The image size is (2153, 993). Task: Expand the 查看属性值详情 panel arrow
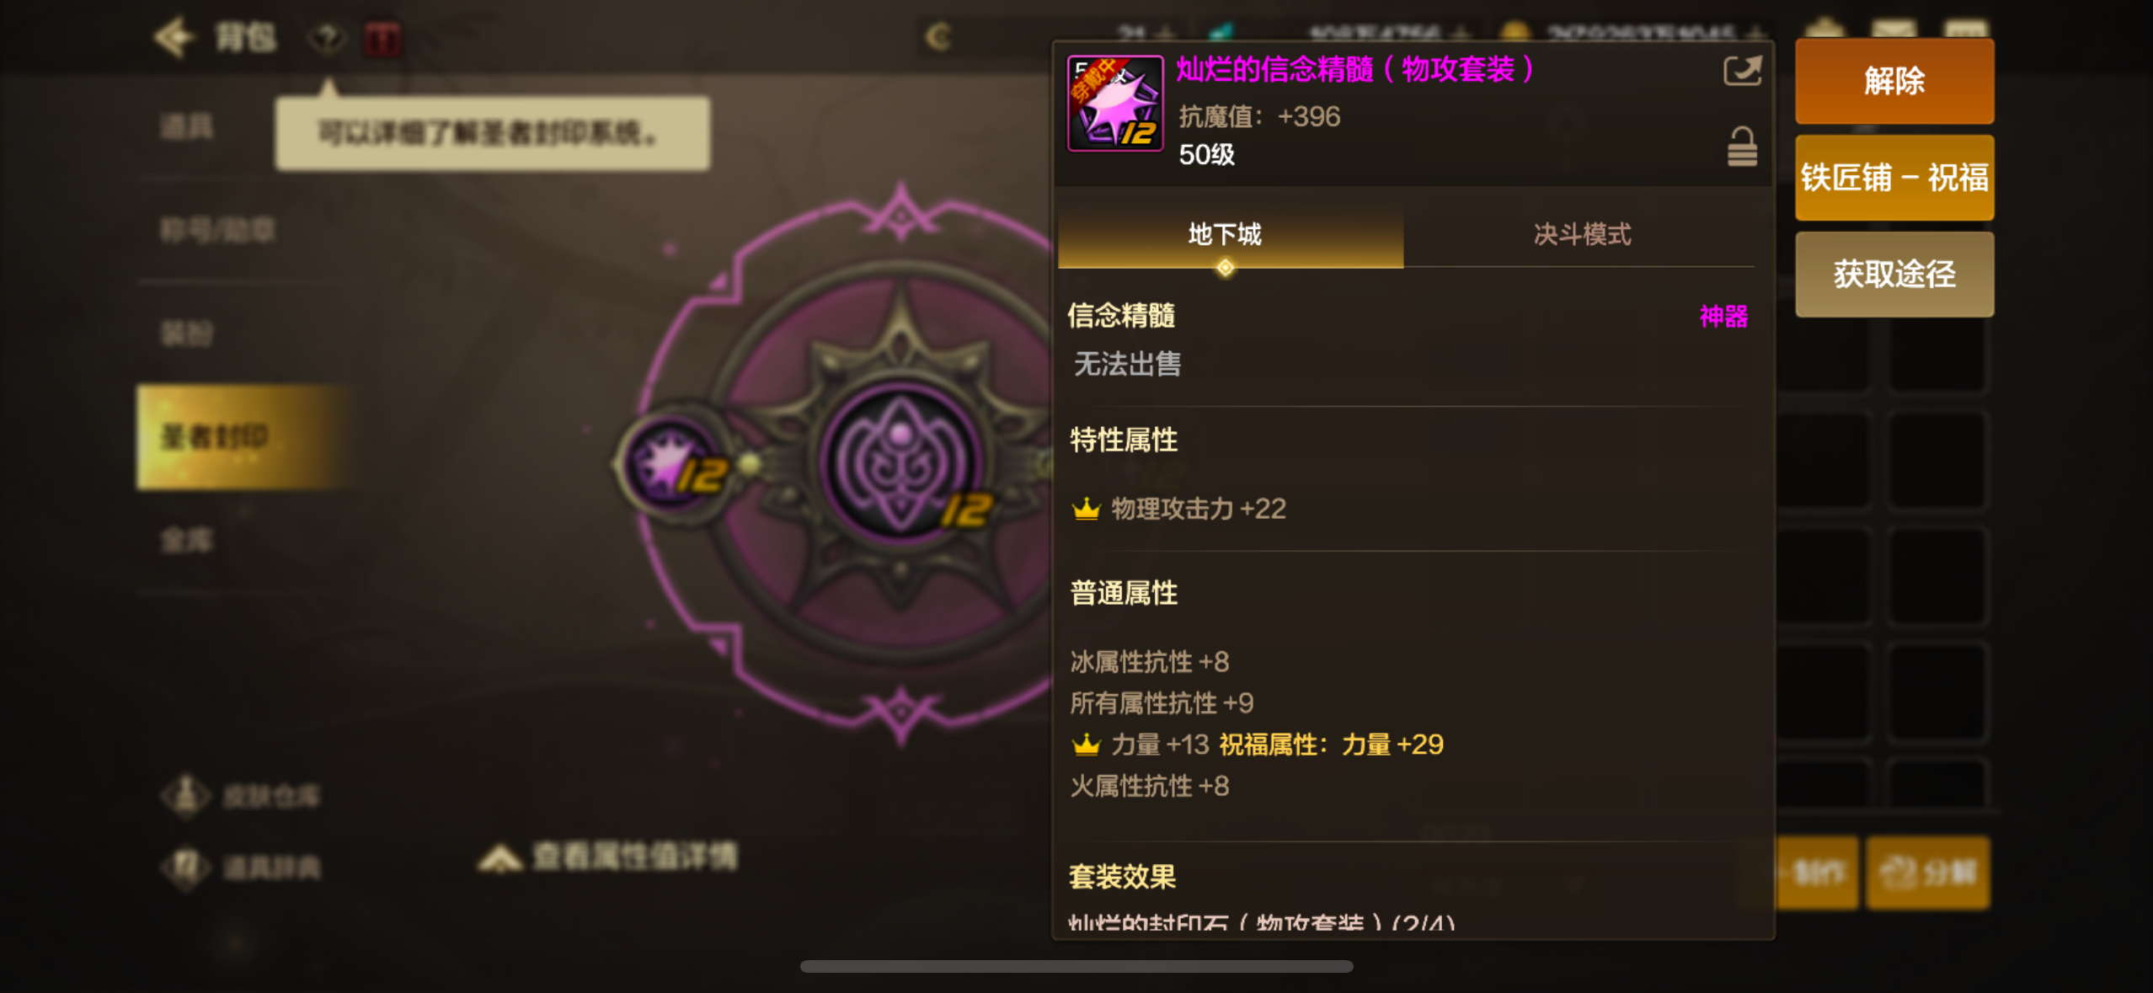pyautogui.click(x=500, y=858)
